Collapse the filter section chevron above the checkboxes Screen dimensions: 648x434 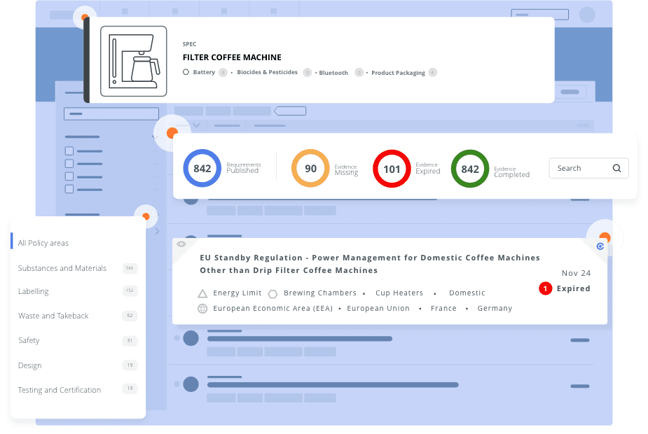(x=154, y=137)
